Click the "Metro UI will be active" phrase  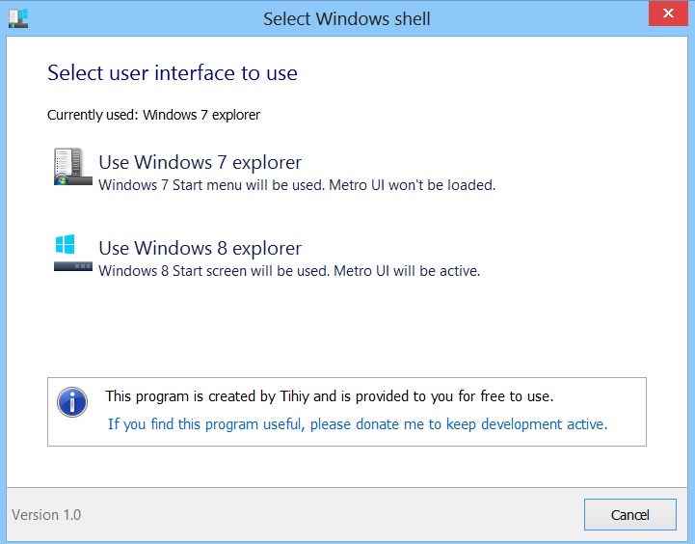point(407,271)
